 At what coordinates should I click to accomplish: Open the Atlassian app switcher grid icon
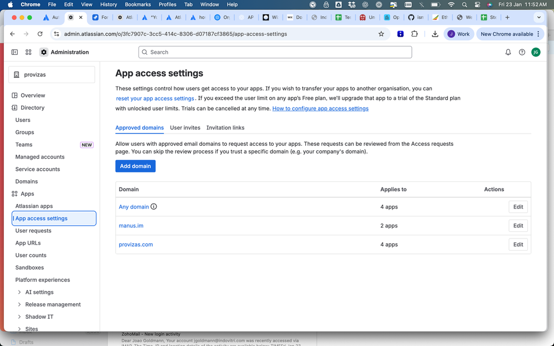28,52
